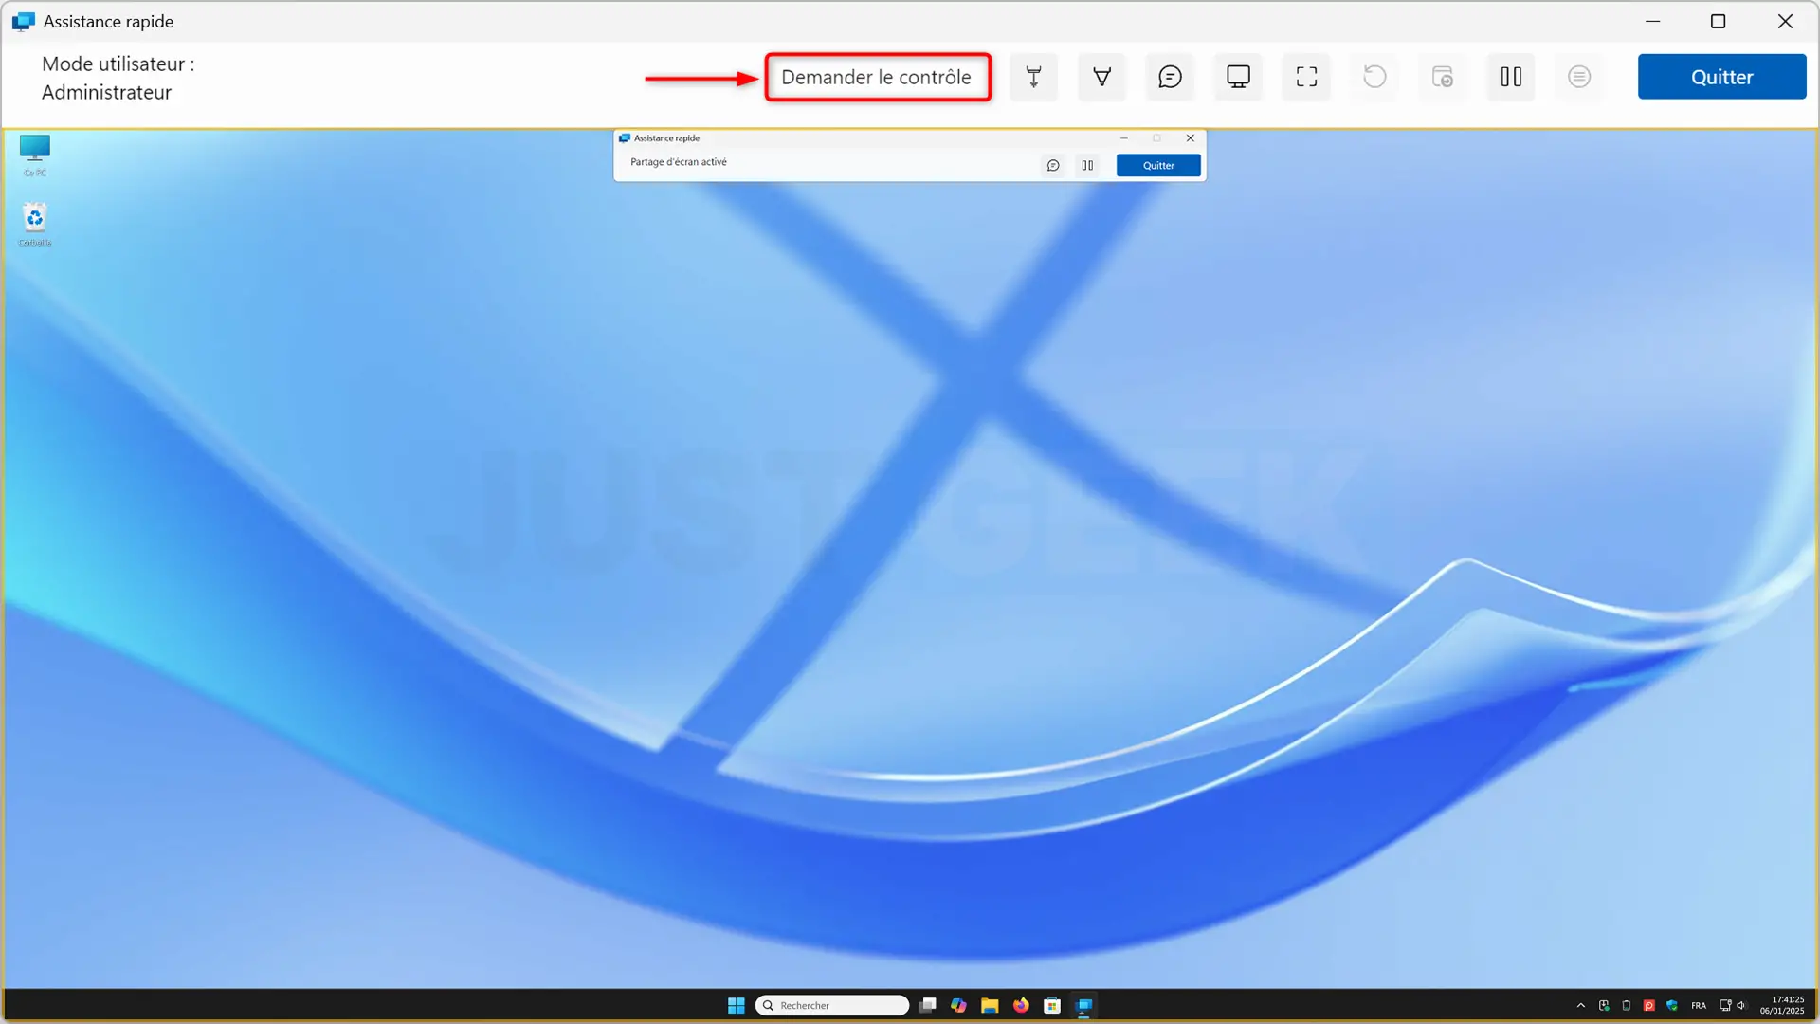Click Quitter in the remote Assistance window
The image size is (1820, 1024).
1158,165
